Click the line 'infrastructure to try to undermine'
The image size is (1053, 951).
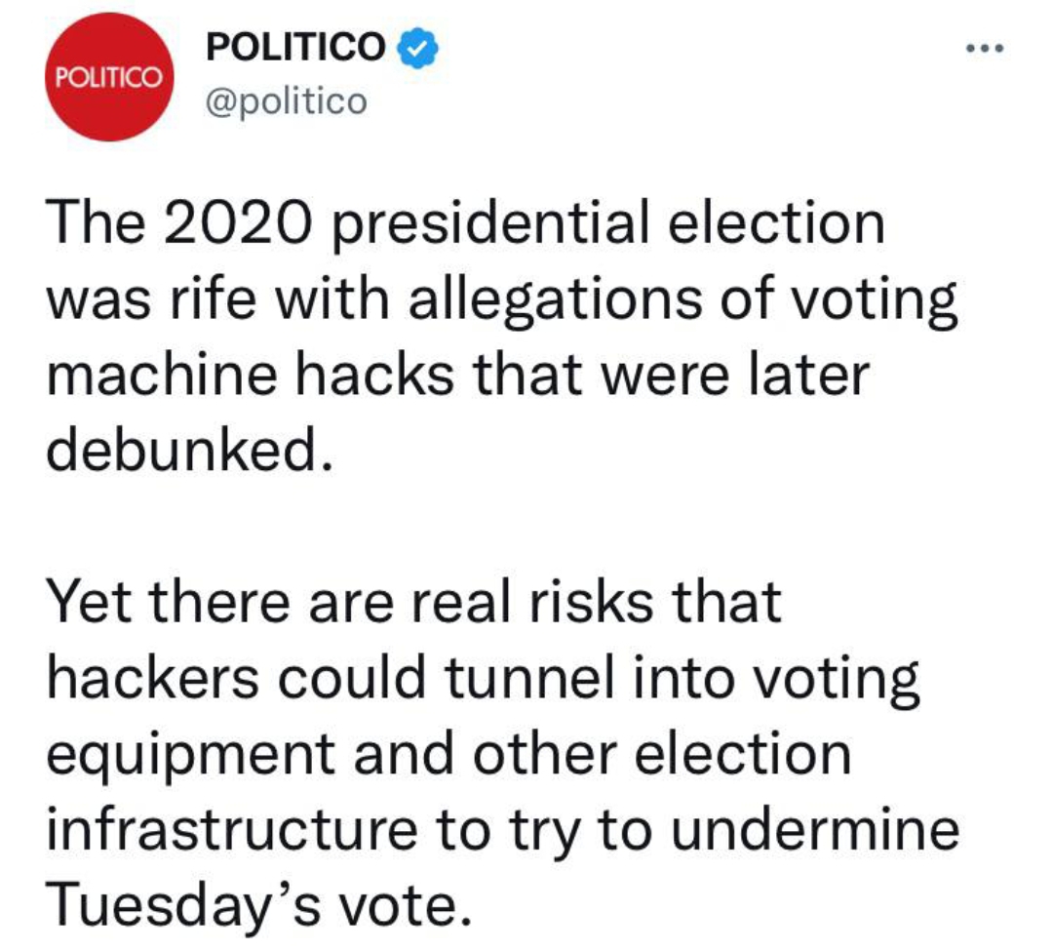502,830
